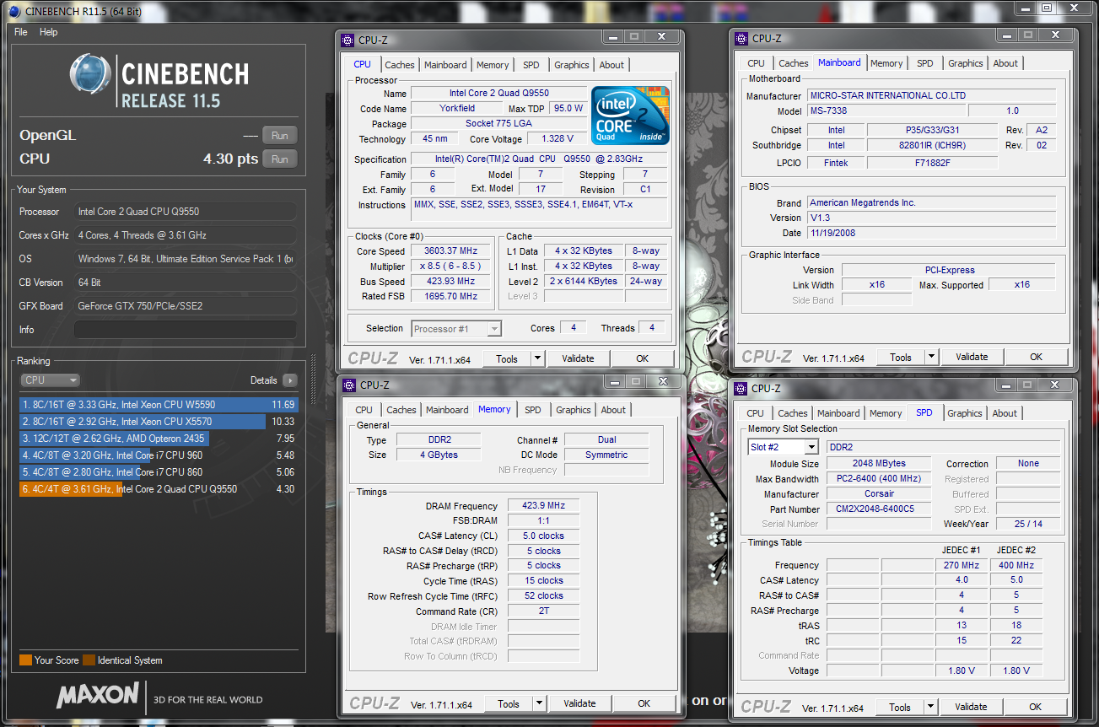Open the Processor #1 selection dropdown

point(457,329)
